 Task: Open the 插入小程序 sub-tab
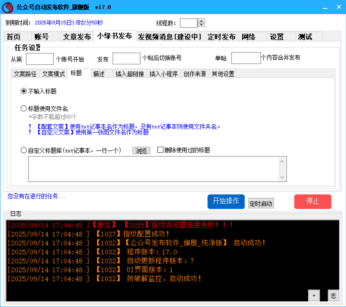click(164, 73)
